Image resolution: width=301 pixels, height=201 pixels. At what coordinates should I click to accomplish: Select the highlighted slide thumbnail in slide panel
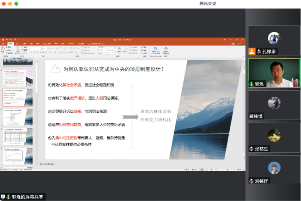pyautogui.click(x=18, y=97)
